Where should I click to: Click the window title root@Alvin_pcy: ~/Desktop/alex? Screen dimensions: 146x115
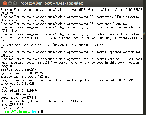pos(52,4)
